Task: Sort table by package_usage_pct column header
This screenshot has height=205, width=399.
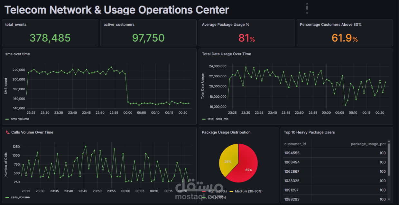Action: [368, 144]
